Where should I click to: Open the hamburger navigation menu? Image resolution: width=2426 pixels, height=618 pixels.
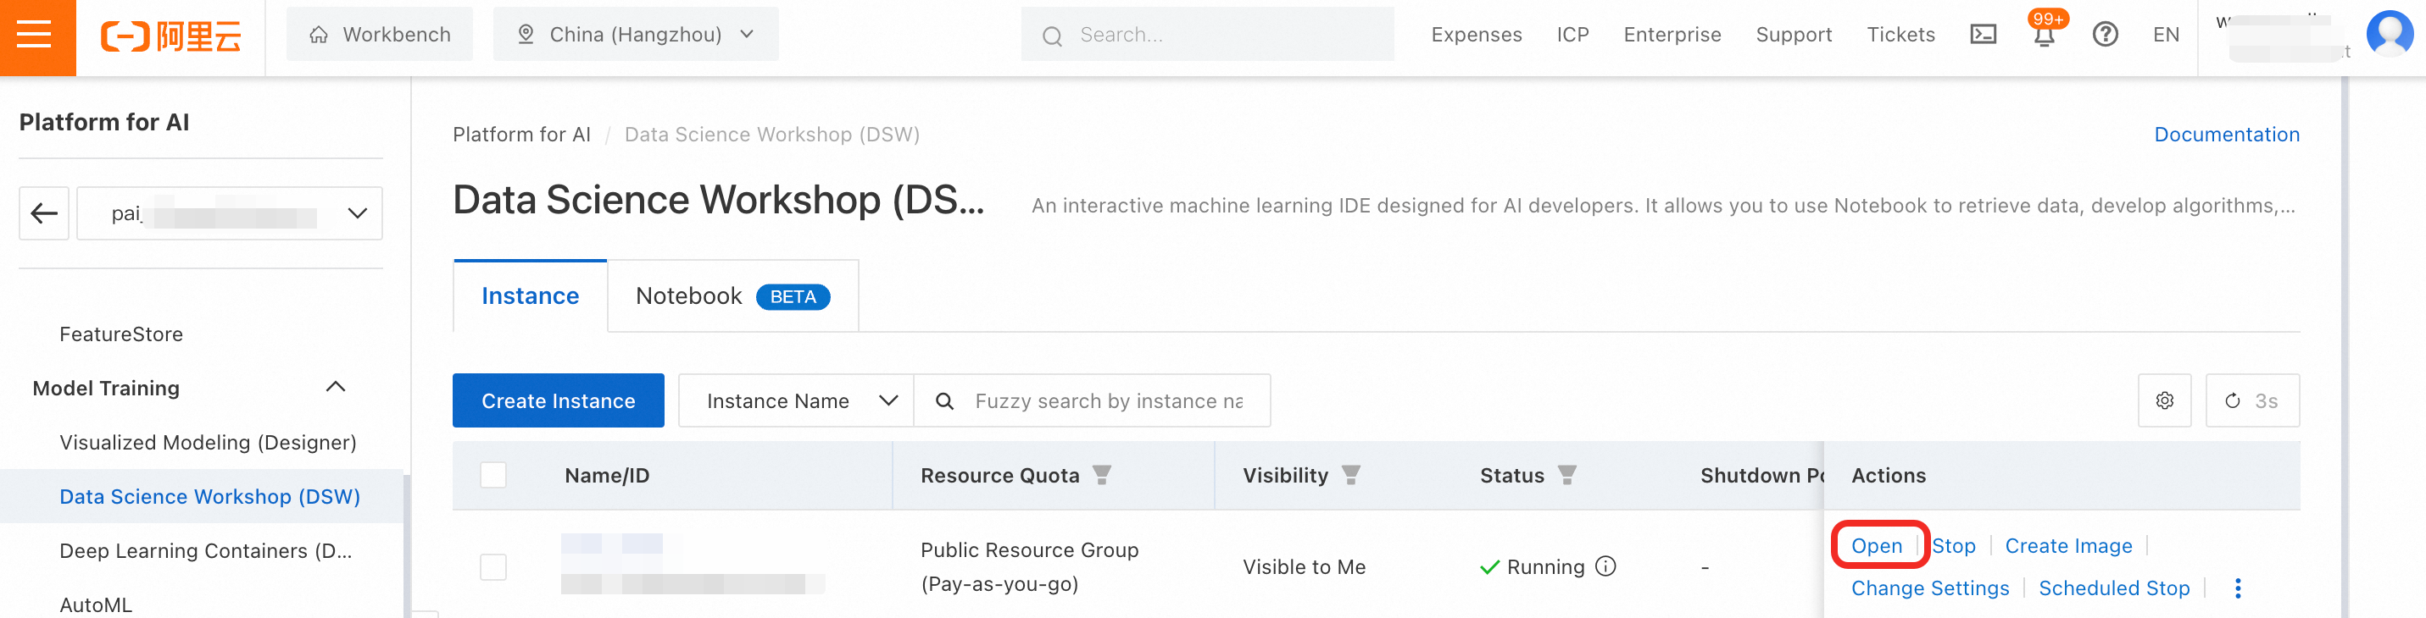click(x=35, y=36)
